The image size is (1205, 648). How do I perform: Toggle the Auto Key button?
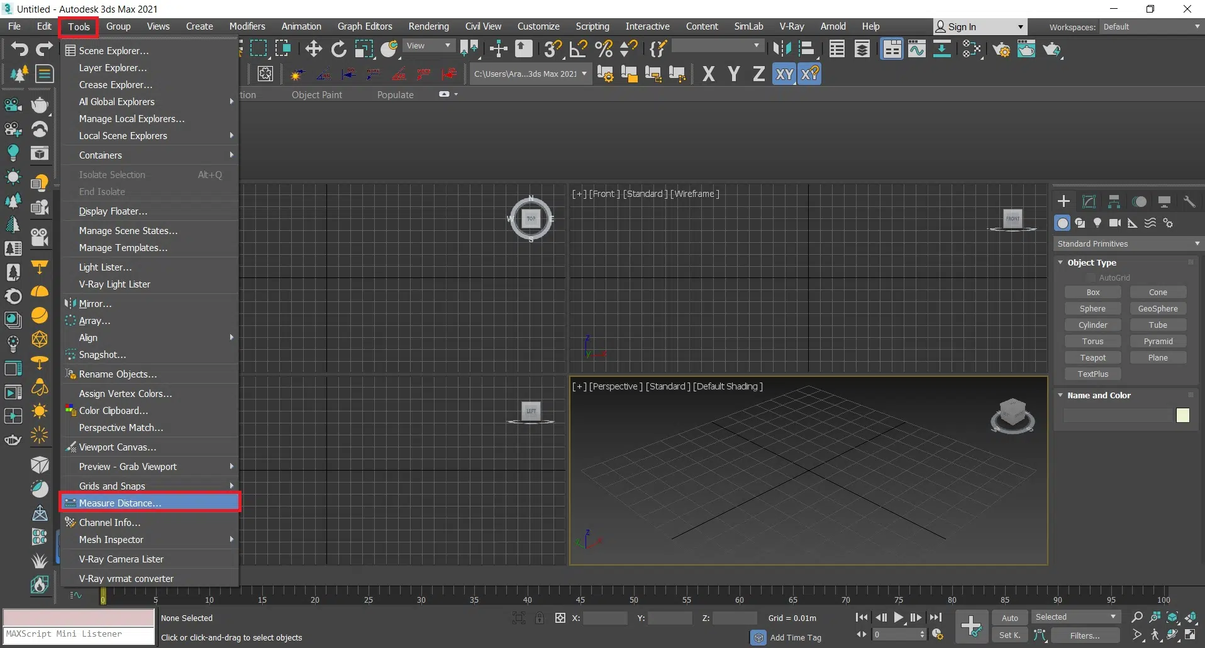[1009, 618]
